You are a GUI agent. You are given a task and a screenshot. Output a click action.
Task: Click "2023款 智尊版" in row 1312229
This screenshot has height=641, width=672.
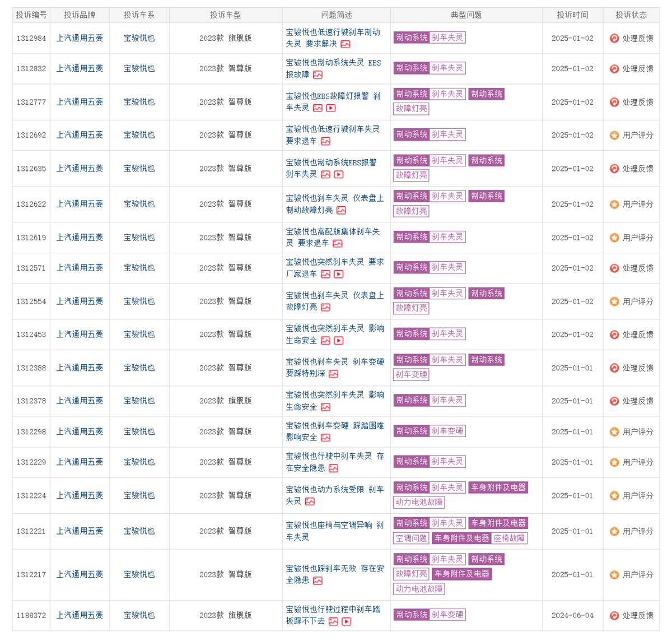pos(225,462)
